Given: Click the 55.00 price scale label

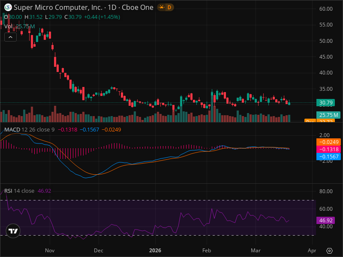Looking at the screenshot, I should (326, 25).
